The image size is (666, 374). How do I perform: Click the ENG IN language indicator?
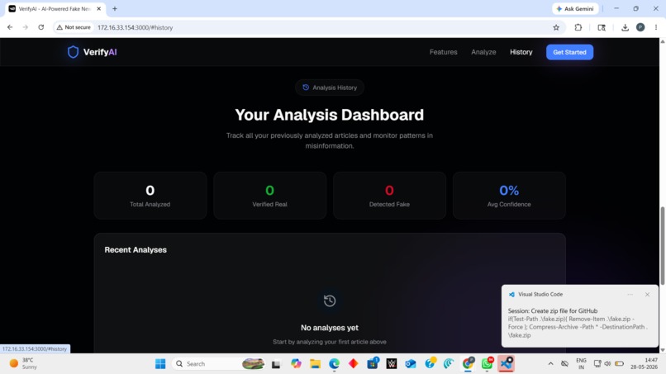click(x=581, y=364)
